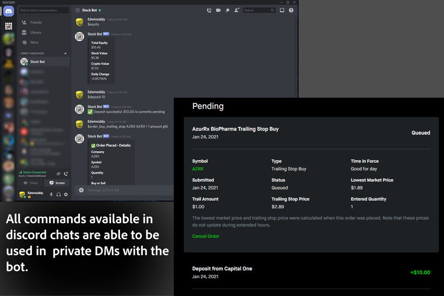Click the Good for day value
This screenshot has height=296, width=444.
pos(364,169)
